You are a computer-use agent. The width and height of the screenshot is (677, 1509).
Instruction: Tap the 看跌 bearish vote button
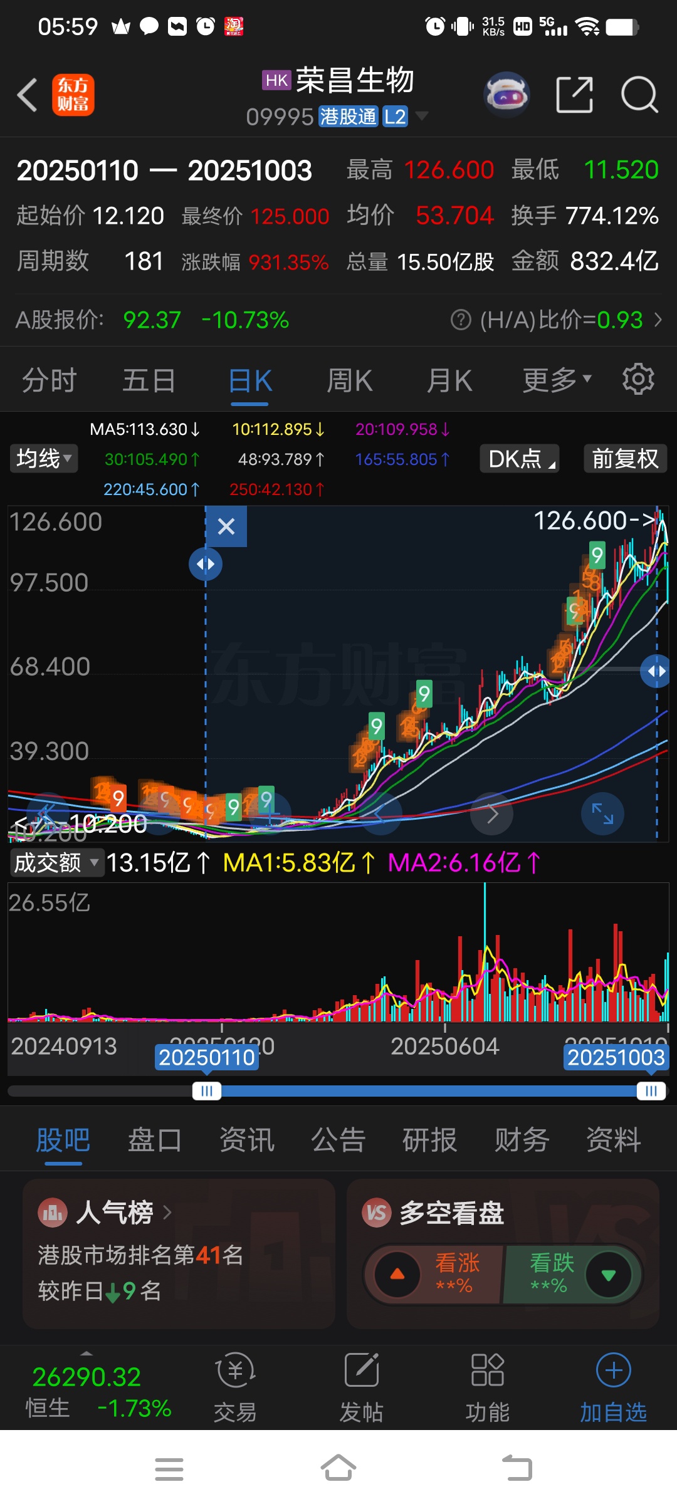(574, 1274)
